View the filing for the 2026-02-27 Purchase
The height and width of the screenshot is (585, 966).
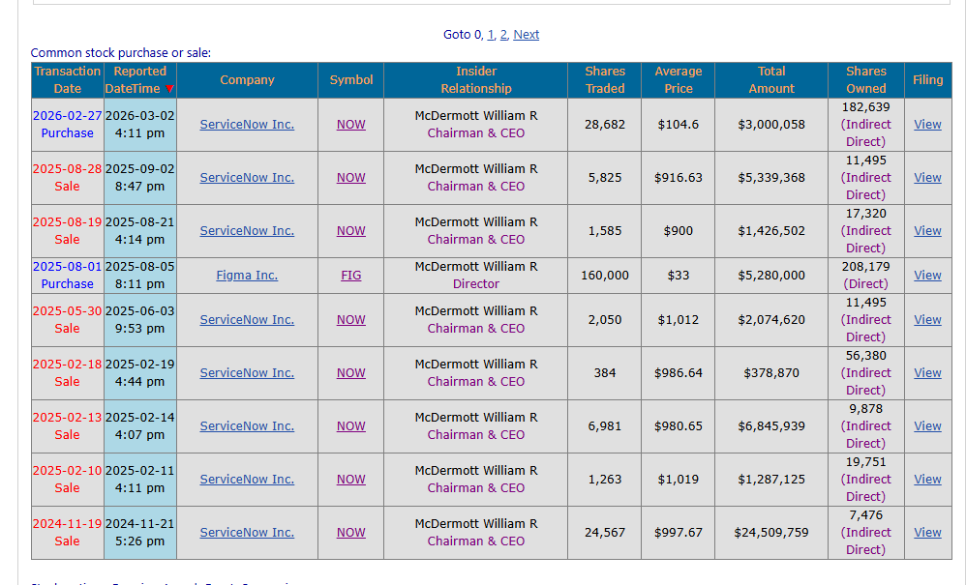pyautogui.click(x=926, y=124)
